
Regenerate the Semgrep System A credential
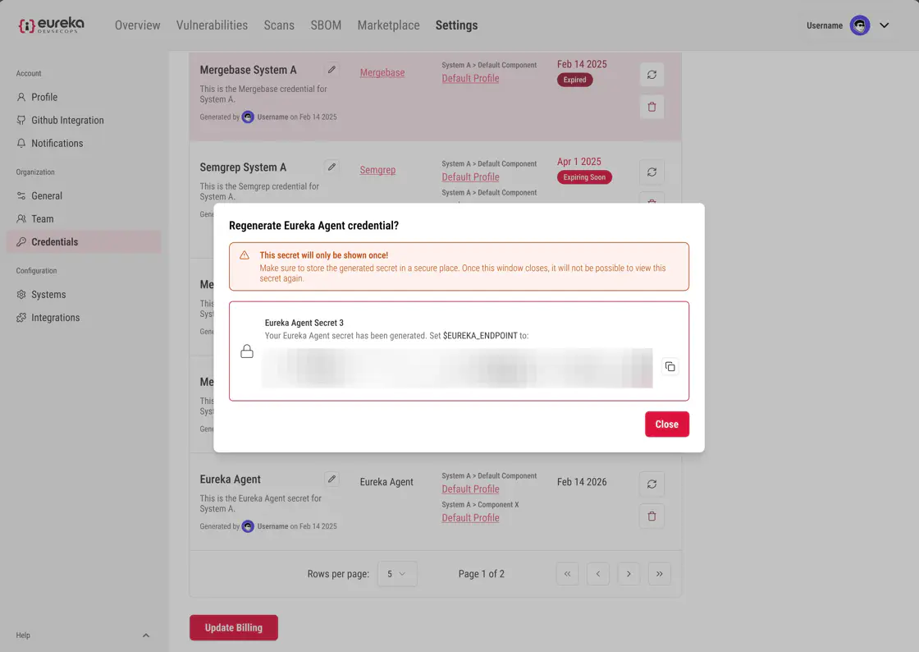click(652, 172)
